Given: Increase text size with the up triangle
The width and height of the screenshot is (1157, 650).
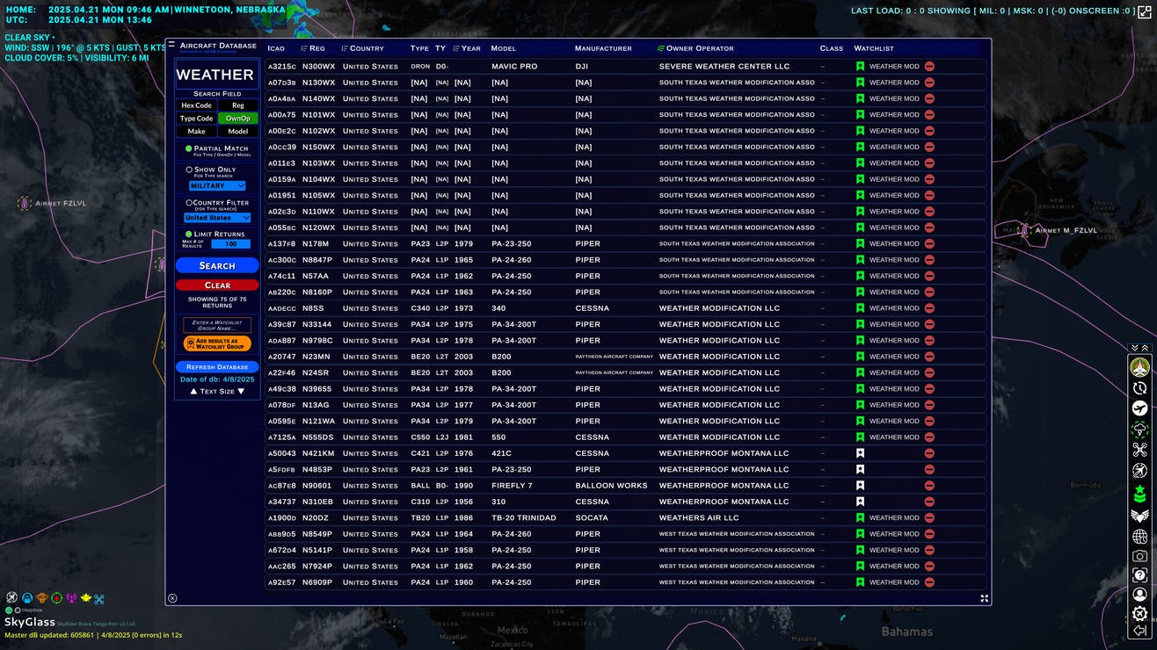Looking at the screenshot, I should (x=194, y=391).
